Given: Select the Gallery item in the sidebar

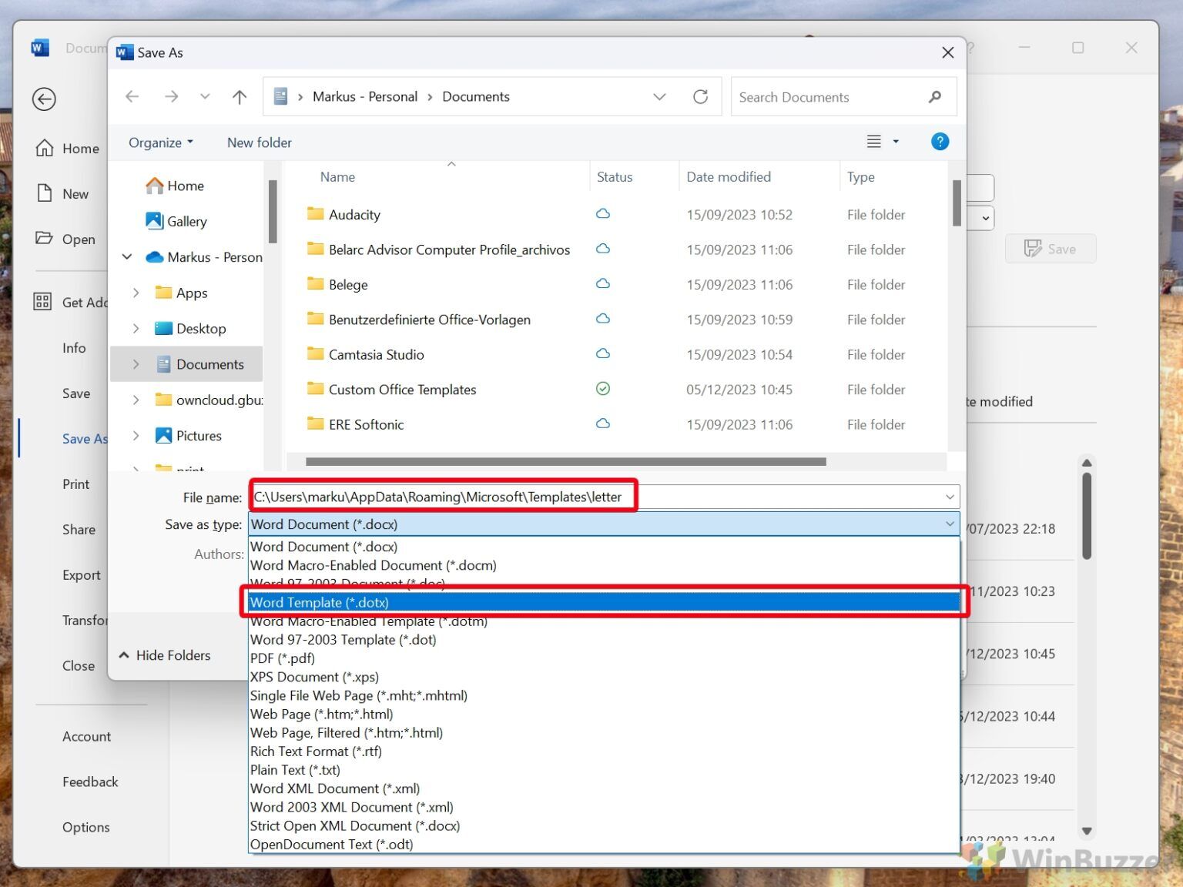Looking at the screenshot, I should pos(186,221).
